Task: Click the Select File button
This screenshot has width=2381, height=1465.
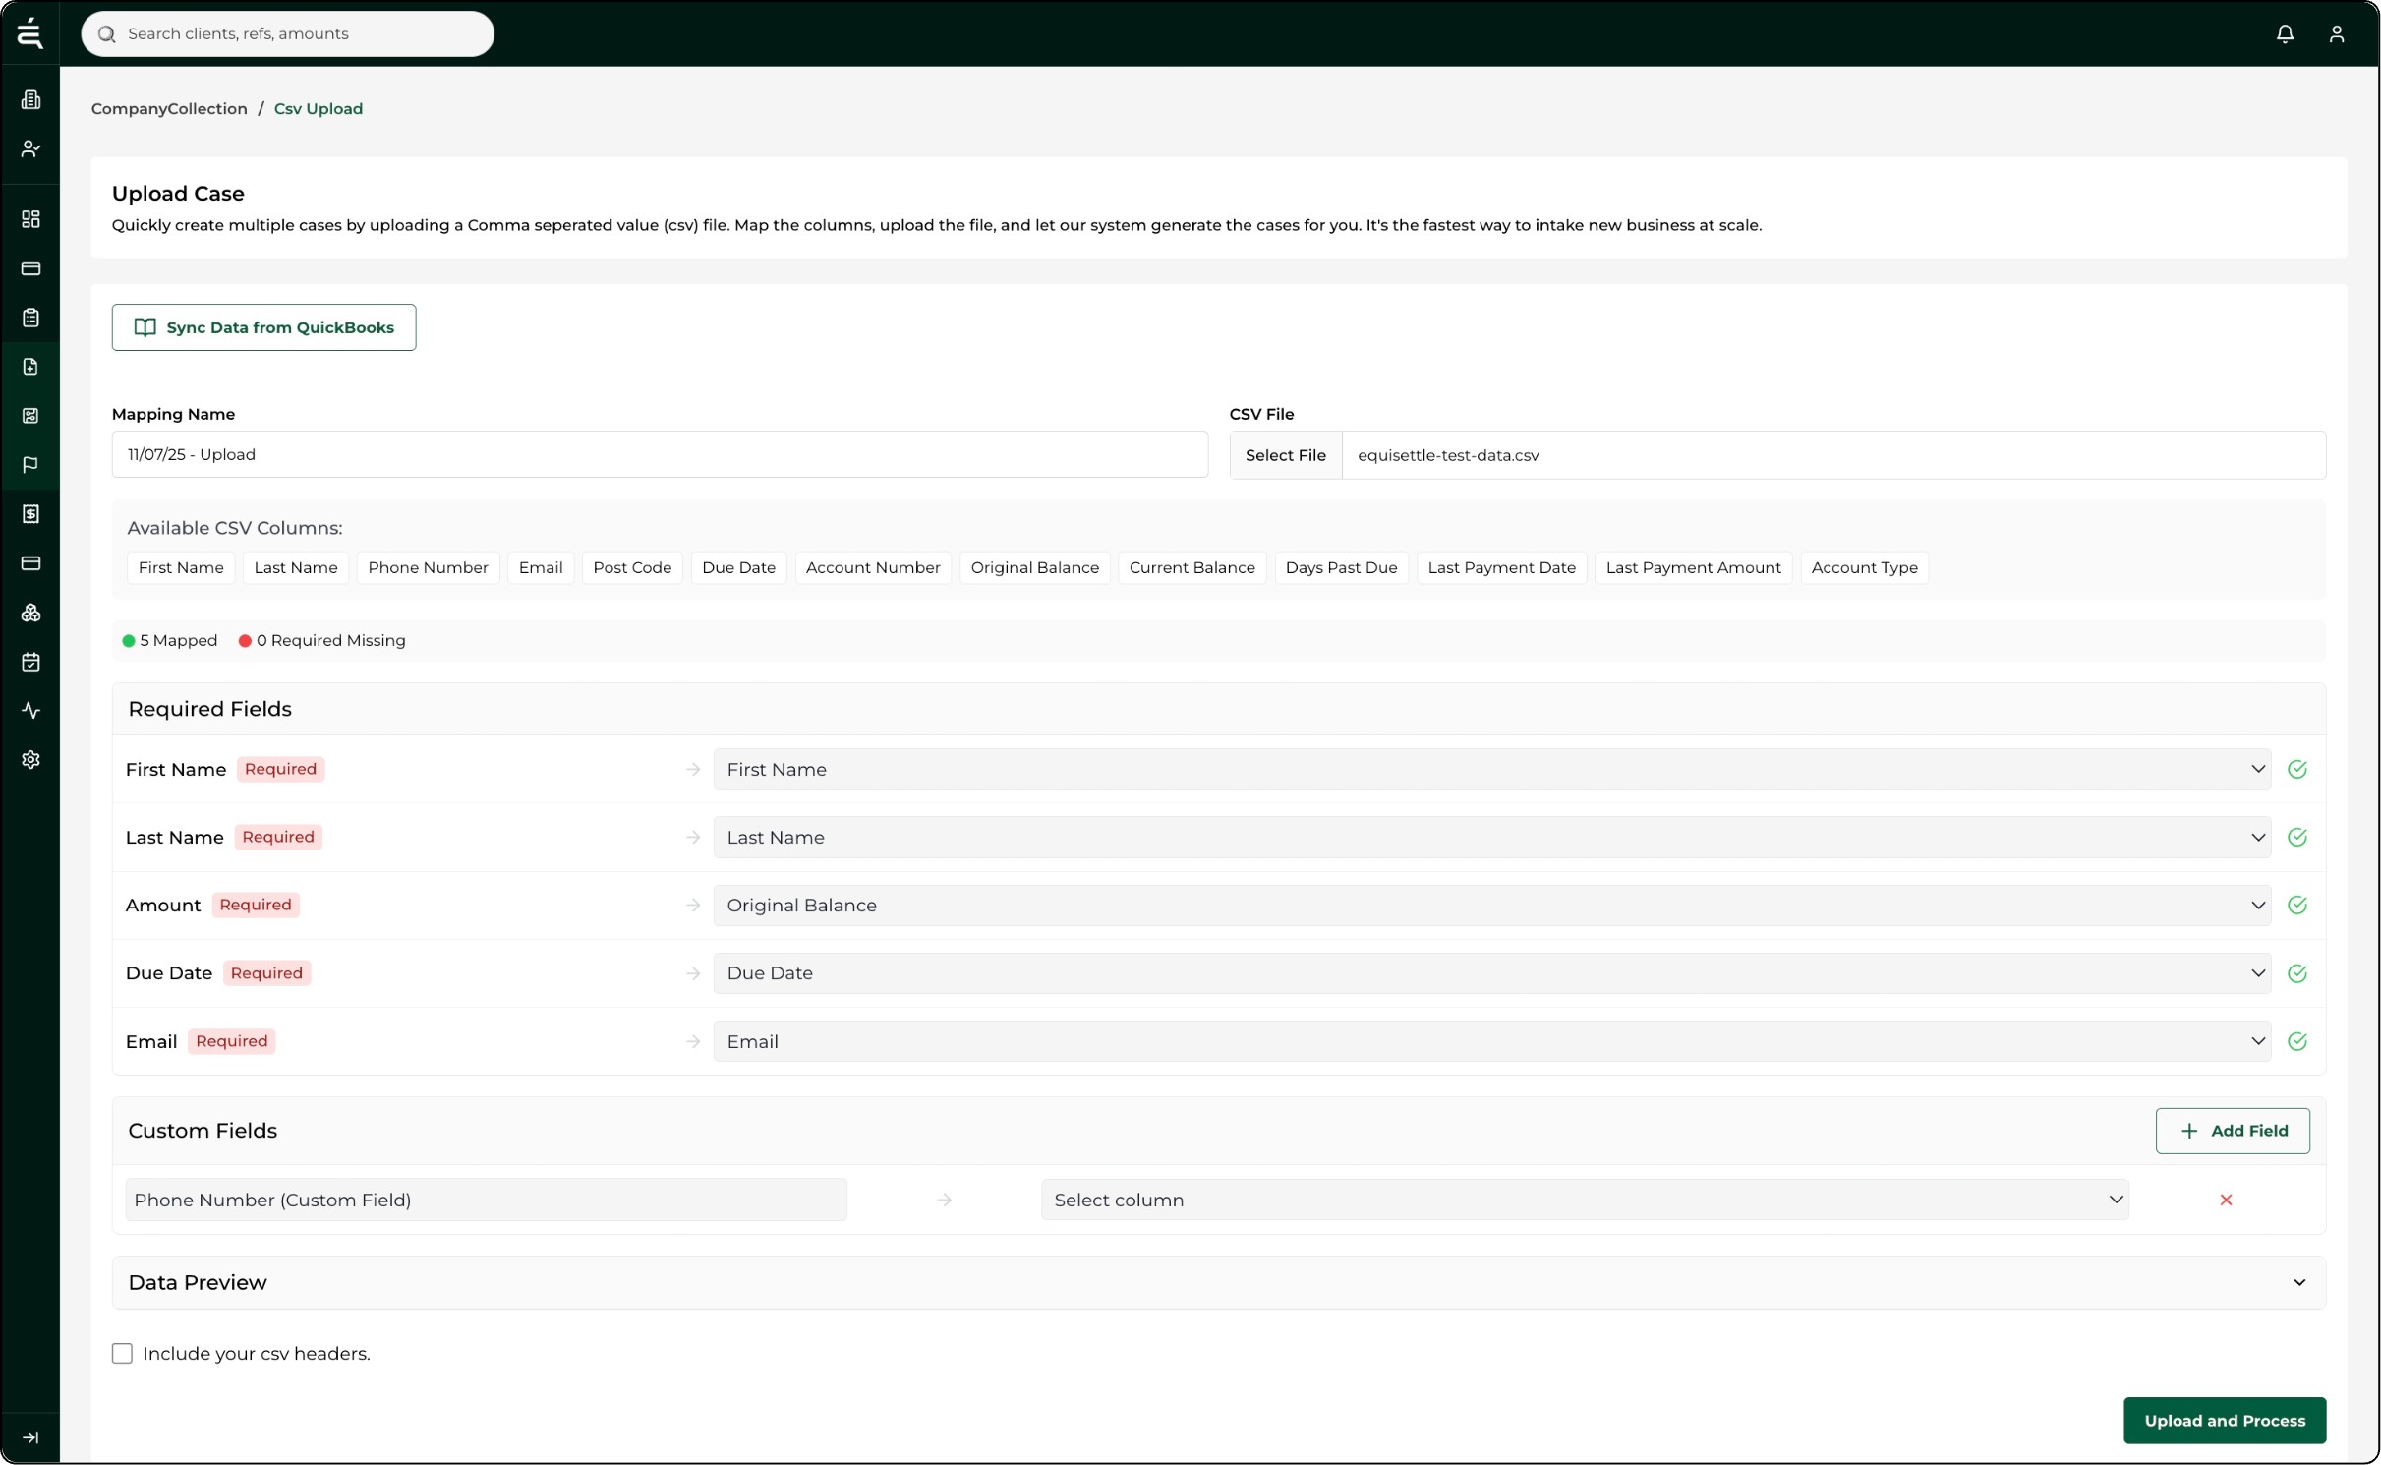Action: pyautogui.click(x=1285, y=455)
